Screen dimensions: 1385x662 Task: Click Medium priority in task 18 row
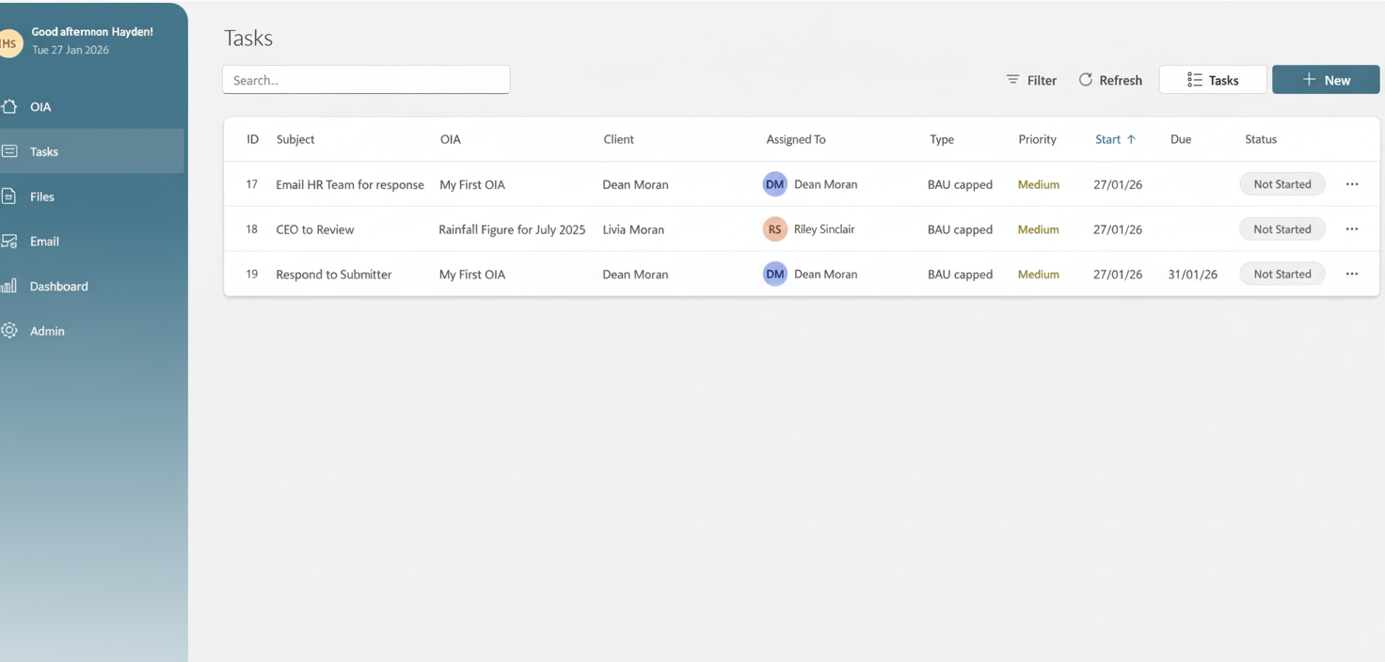tap(1039, 229)
